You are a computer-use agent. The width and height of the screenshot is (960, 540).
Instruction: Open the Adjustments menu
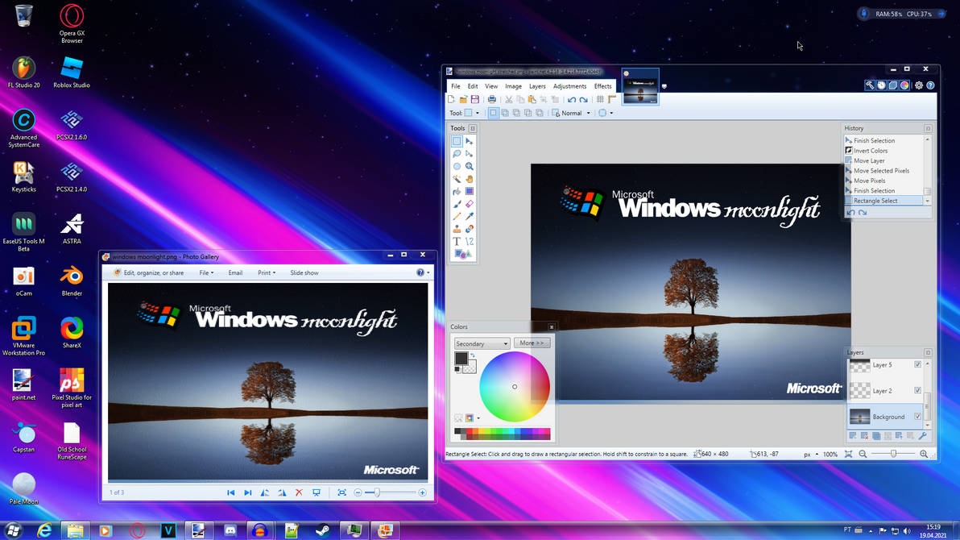[x=569, y=86]
